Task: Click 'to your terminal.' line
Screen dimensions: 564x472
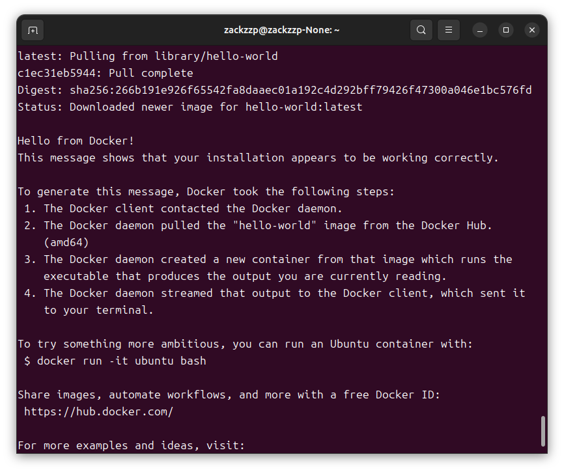Action: pos(98,311)
